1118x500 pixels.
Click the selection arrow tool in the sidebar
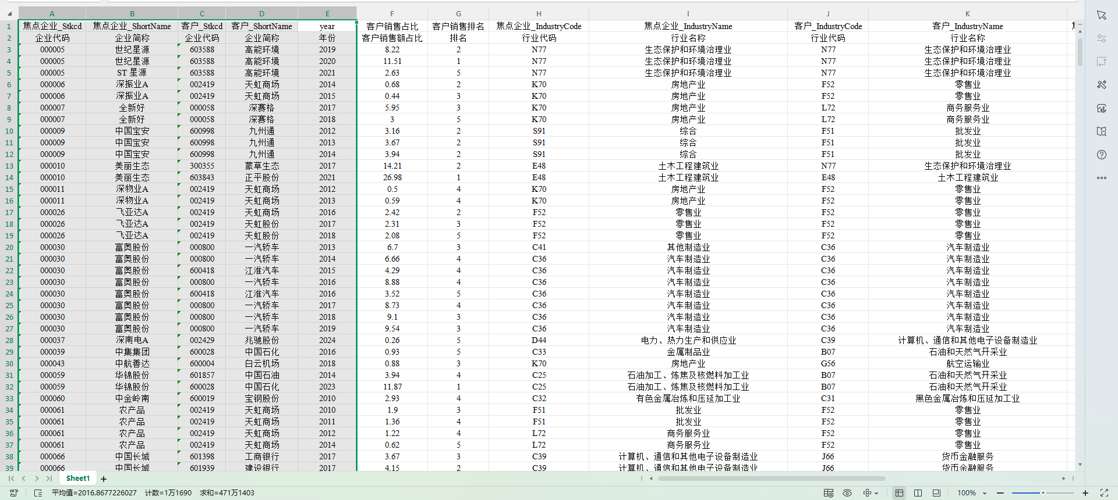1101,15
